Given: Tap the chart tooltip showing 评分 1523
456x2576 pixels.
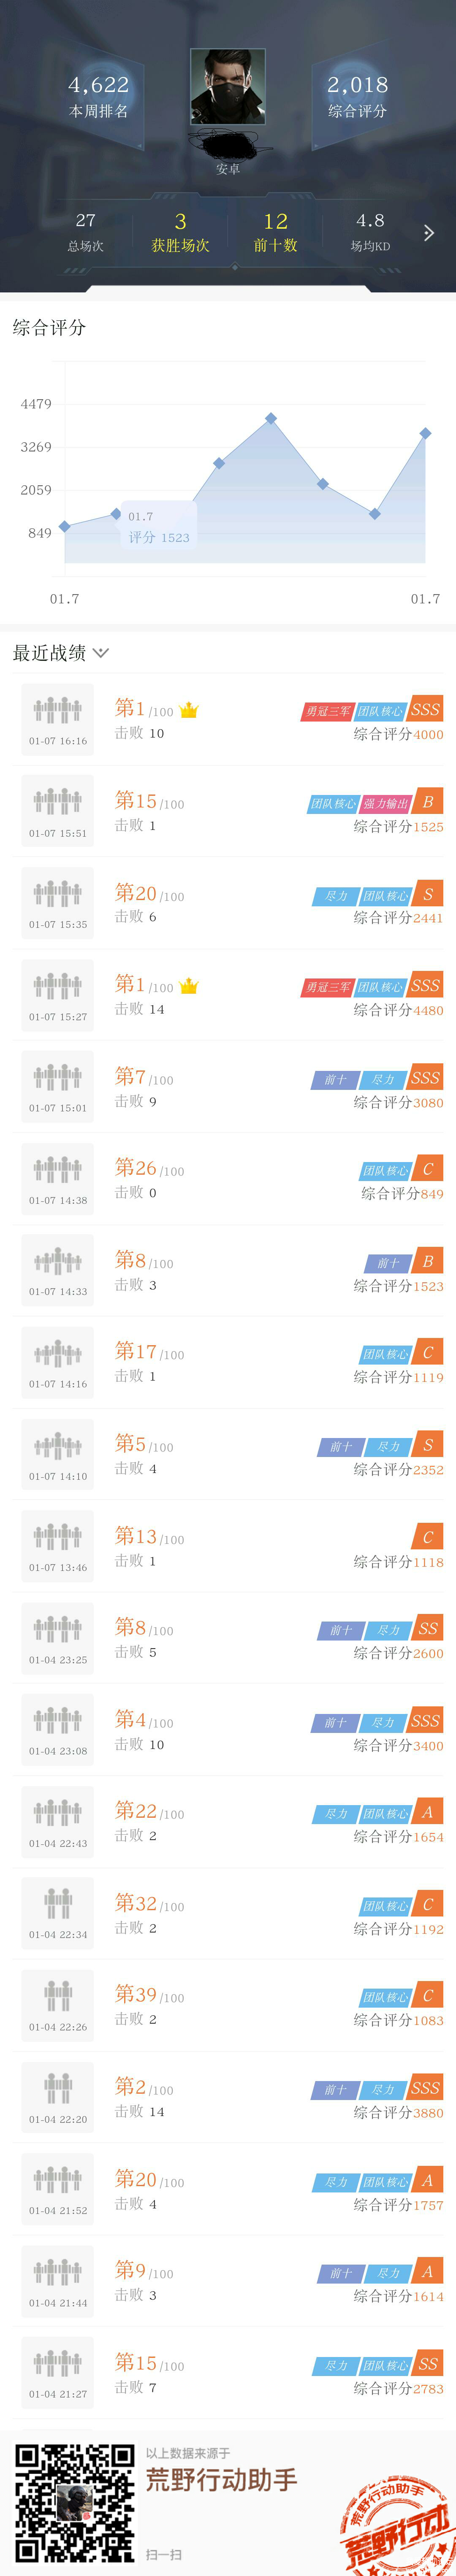Looking at the screenshot, I should click(158, 527).
